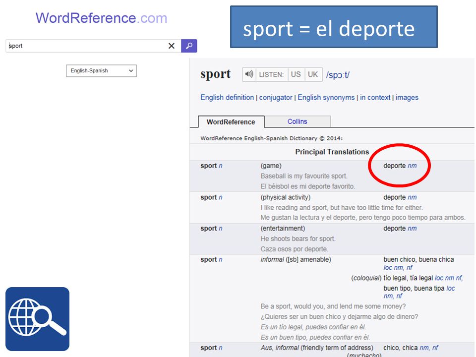This screenshot has width=476, height=357.
Task: Click 'Caza osos por deporte.' sentence
Action: click(x=294, y=249)
